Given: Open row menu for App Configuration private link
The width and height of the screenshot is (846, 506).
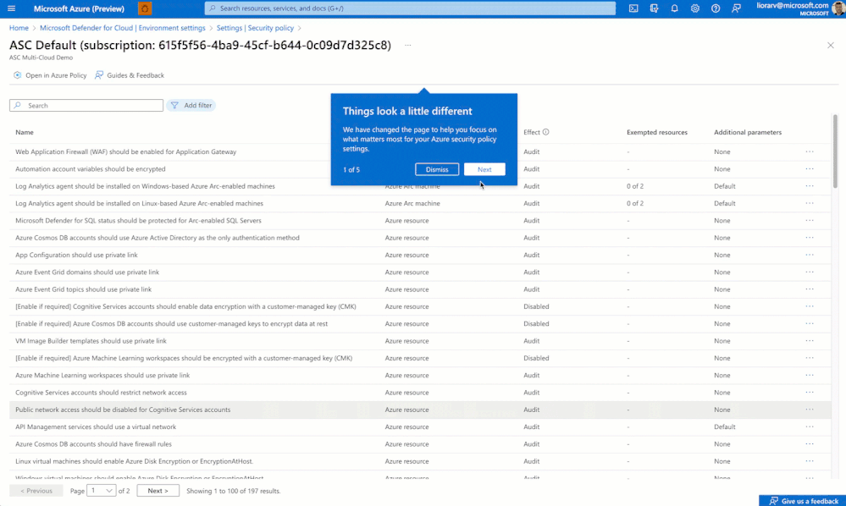Looking at the screenshot, I should click(x=810, y=256).
